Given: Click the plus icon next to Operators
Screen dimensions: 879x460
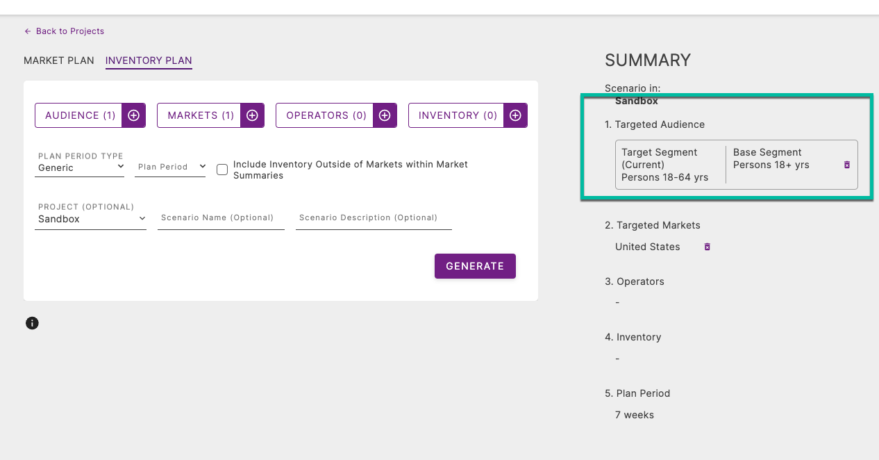Looking at the screenshot, I should tap(385, 115).
